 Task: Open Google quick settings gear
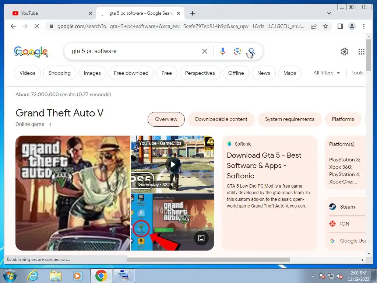(x=345, y=52)
